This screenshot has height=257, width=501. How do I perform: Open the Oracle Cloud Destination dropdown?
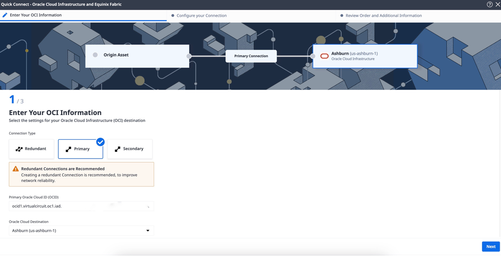click(82, 231)
